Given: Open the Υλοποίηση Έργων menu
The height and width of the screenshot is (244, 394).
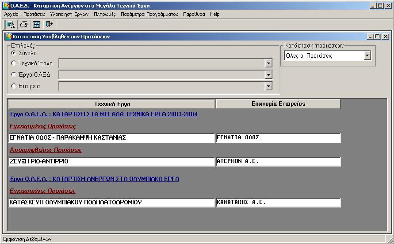Looking at the screenshot, I should click(69, 14).
